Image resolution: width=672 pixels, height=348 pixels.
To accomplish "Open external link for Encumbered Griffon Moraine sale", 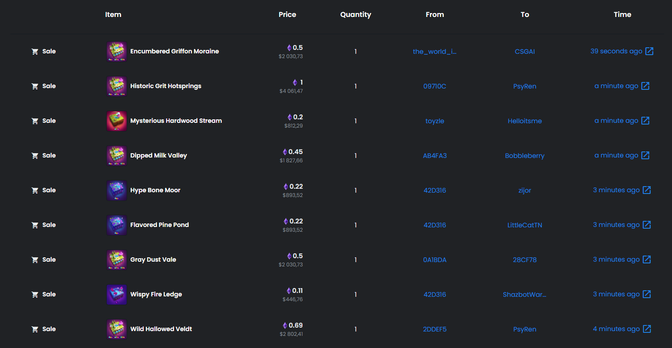I will click(x=649, y=51).
